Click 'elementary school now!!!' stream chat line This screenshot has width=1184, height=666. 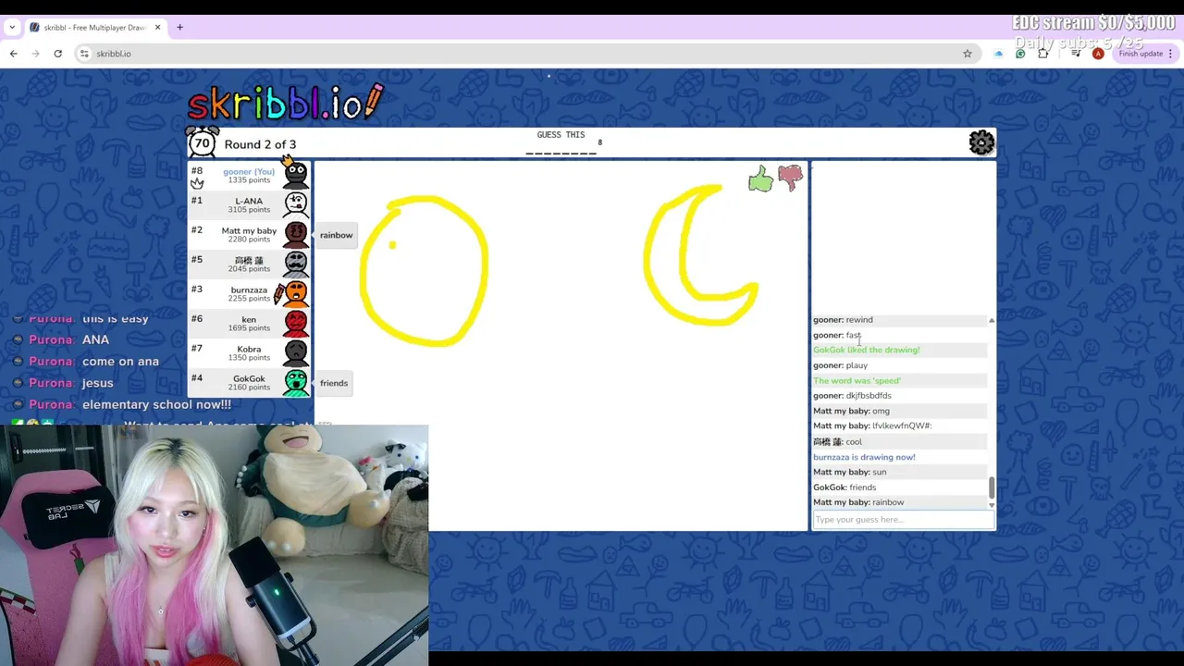(x=156, y=404)
